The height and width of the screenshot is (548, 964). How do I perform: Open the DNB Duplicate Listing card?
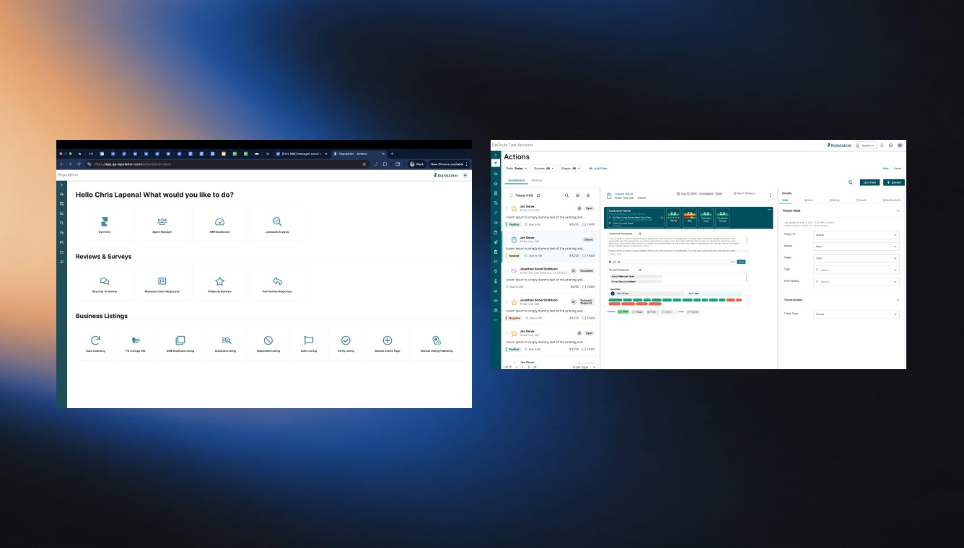[180, 342]
